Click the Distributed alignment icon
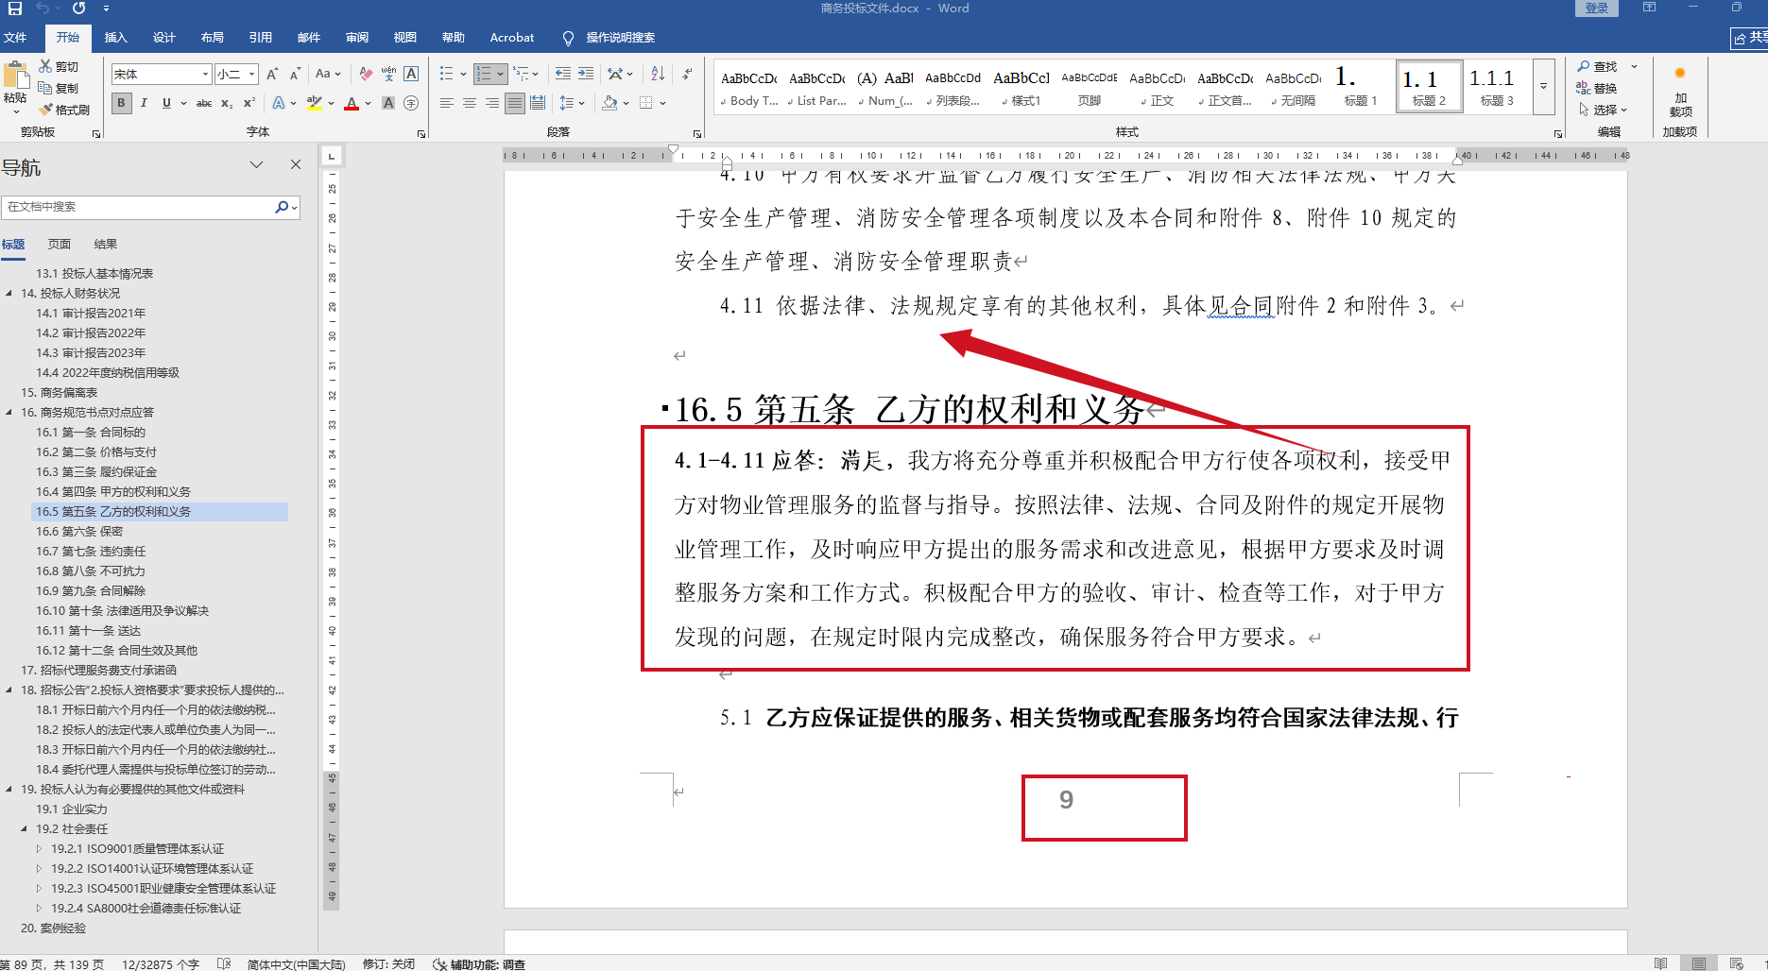The height and width of the screenshot is (971, 1768). pyautogui.click(x=537, y=103)
